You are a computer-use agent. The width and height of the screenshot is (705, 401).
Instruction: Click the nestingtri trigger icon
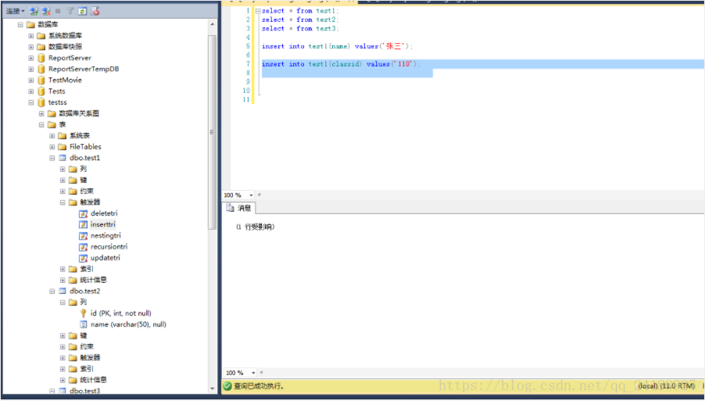83,235
